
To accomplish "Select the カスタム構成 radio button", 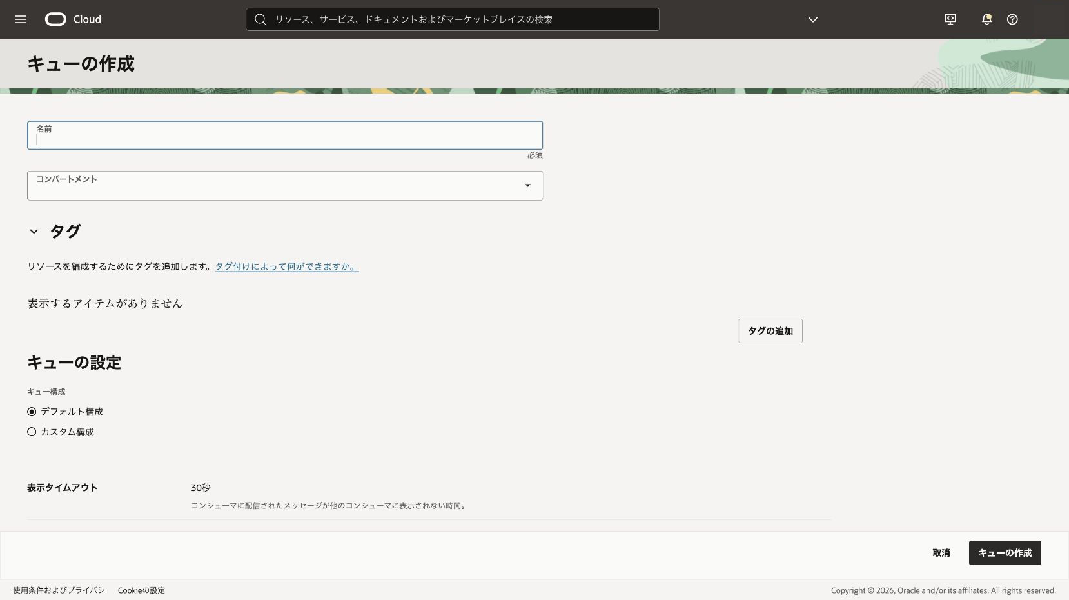I will pyautogui.click(x=32, y=432).
